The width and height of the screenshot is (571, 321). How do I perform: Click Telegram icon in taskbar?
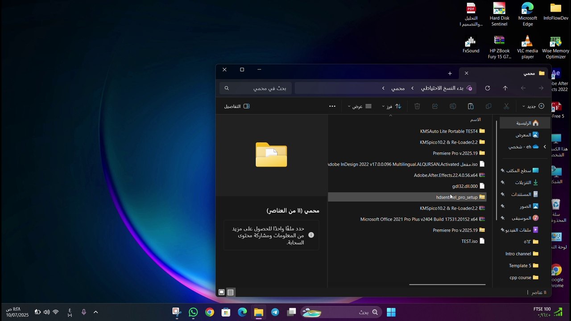275,312
